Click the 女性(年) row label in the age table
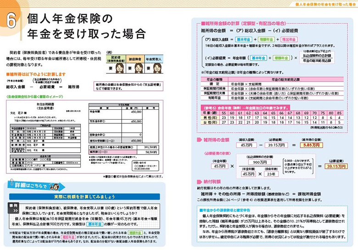358x250 pixels. click(x=210, y=122)
